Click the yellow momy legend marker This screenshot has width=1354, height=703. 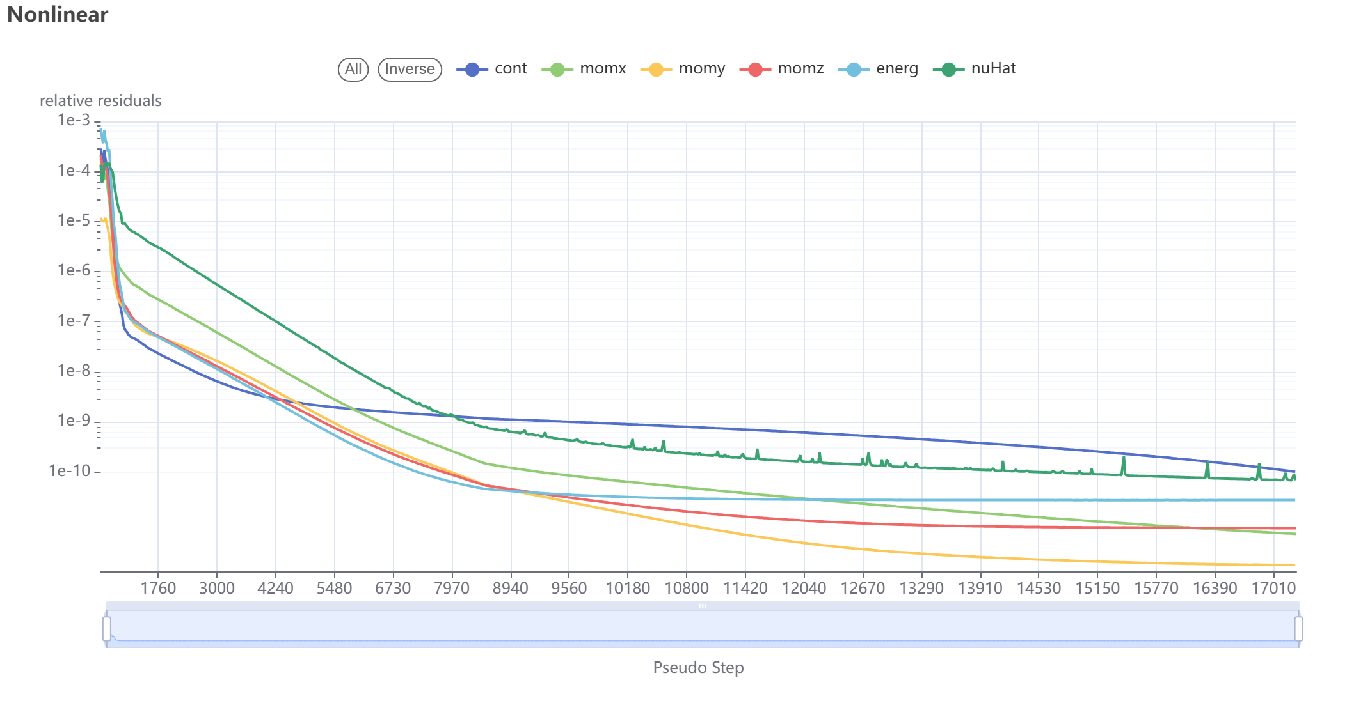pyautogui.click(x=656, y=70)
